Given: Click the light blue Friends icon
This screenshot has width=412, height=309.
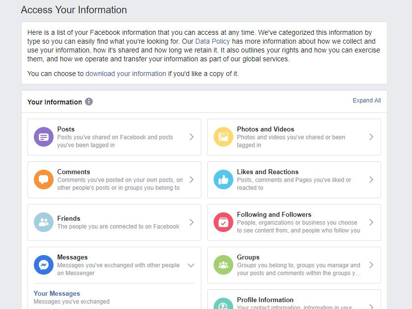Looking at the screenshot, I should 44,222.
